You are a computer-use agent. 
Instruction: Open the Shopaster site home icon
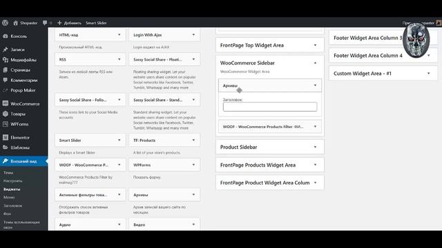pos(15,23)
